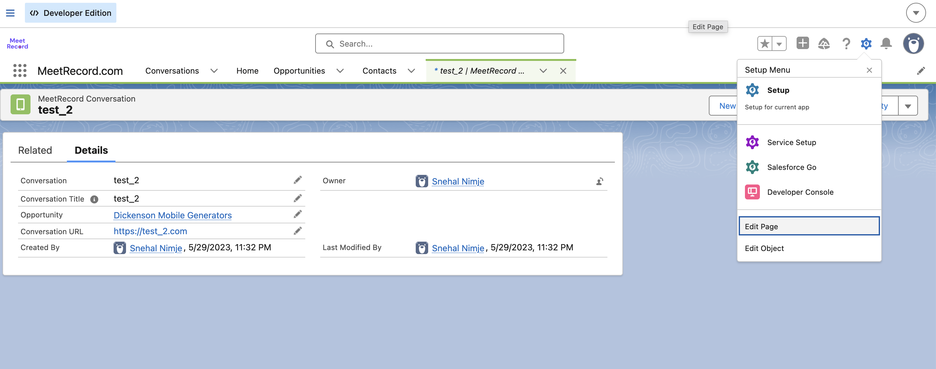Open Developer Console menu item
The width and height of the screenshot is (936, 369).
[809, 192]
